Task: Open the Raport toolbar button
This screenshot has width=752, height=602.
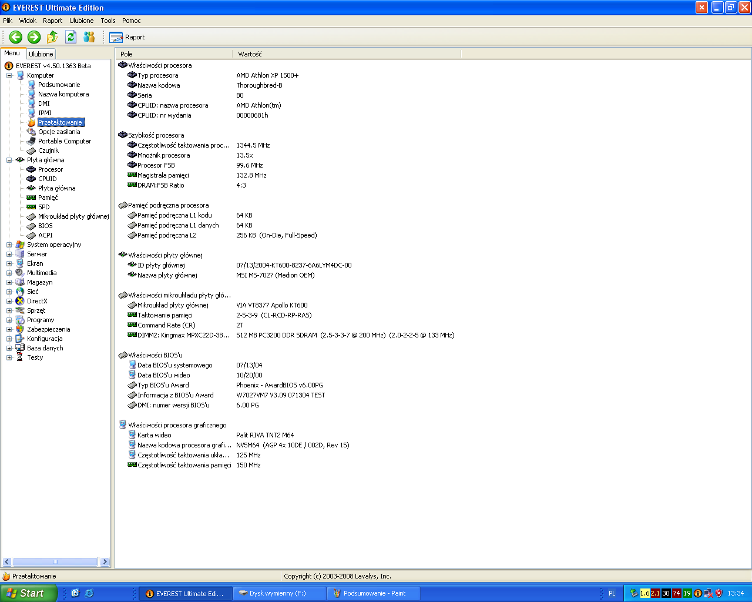Action: click(x=127, y=37)
